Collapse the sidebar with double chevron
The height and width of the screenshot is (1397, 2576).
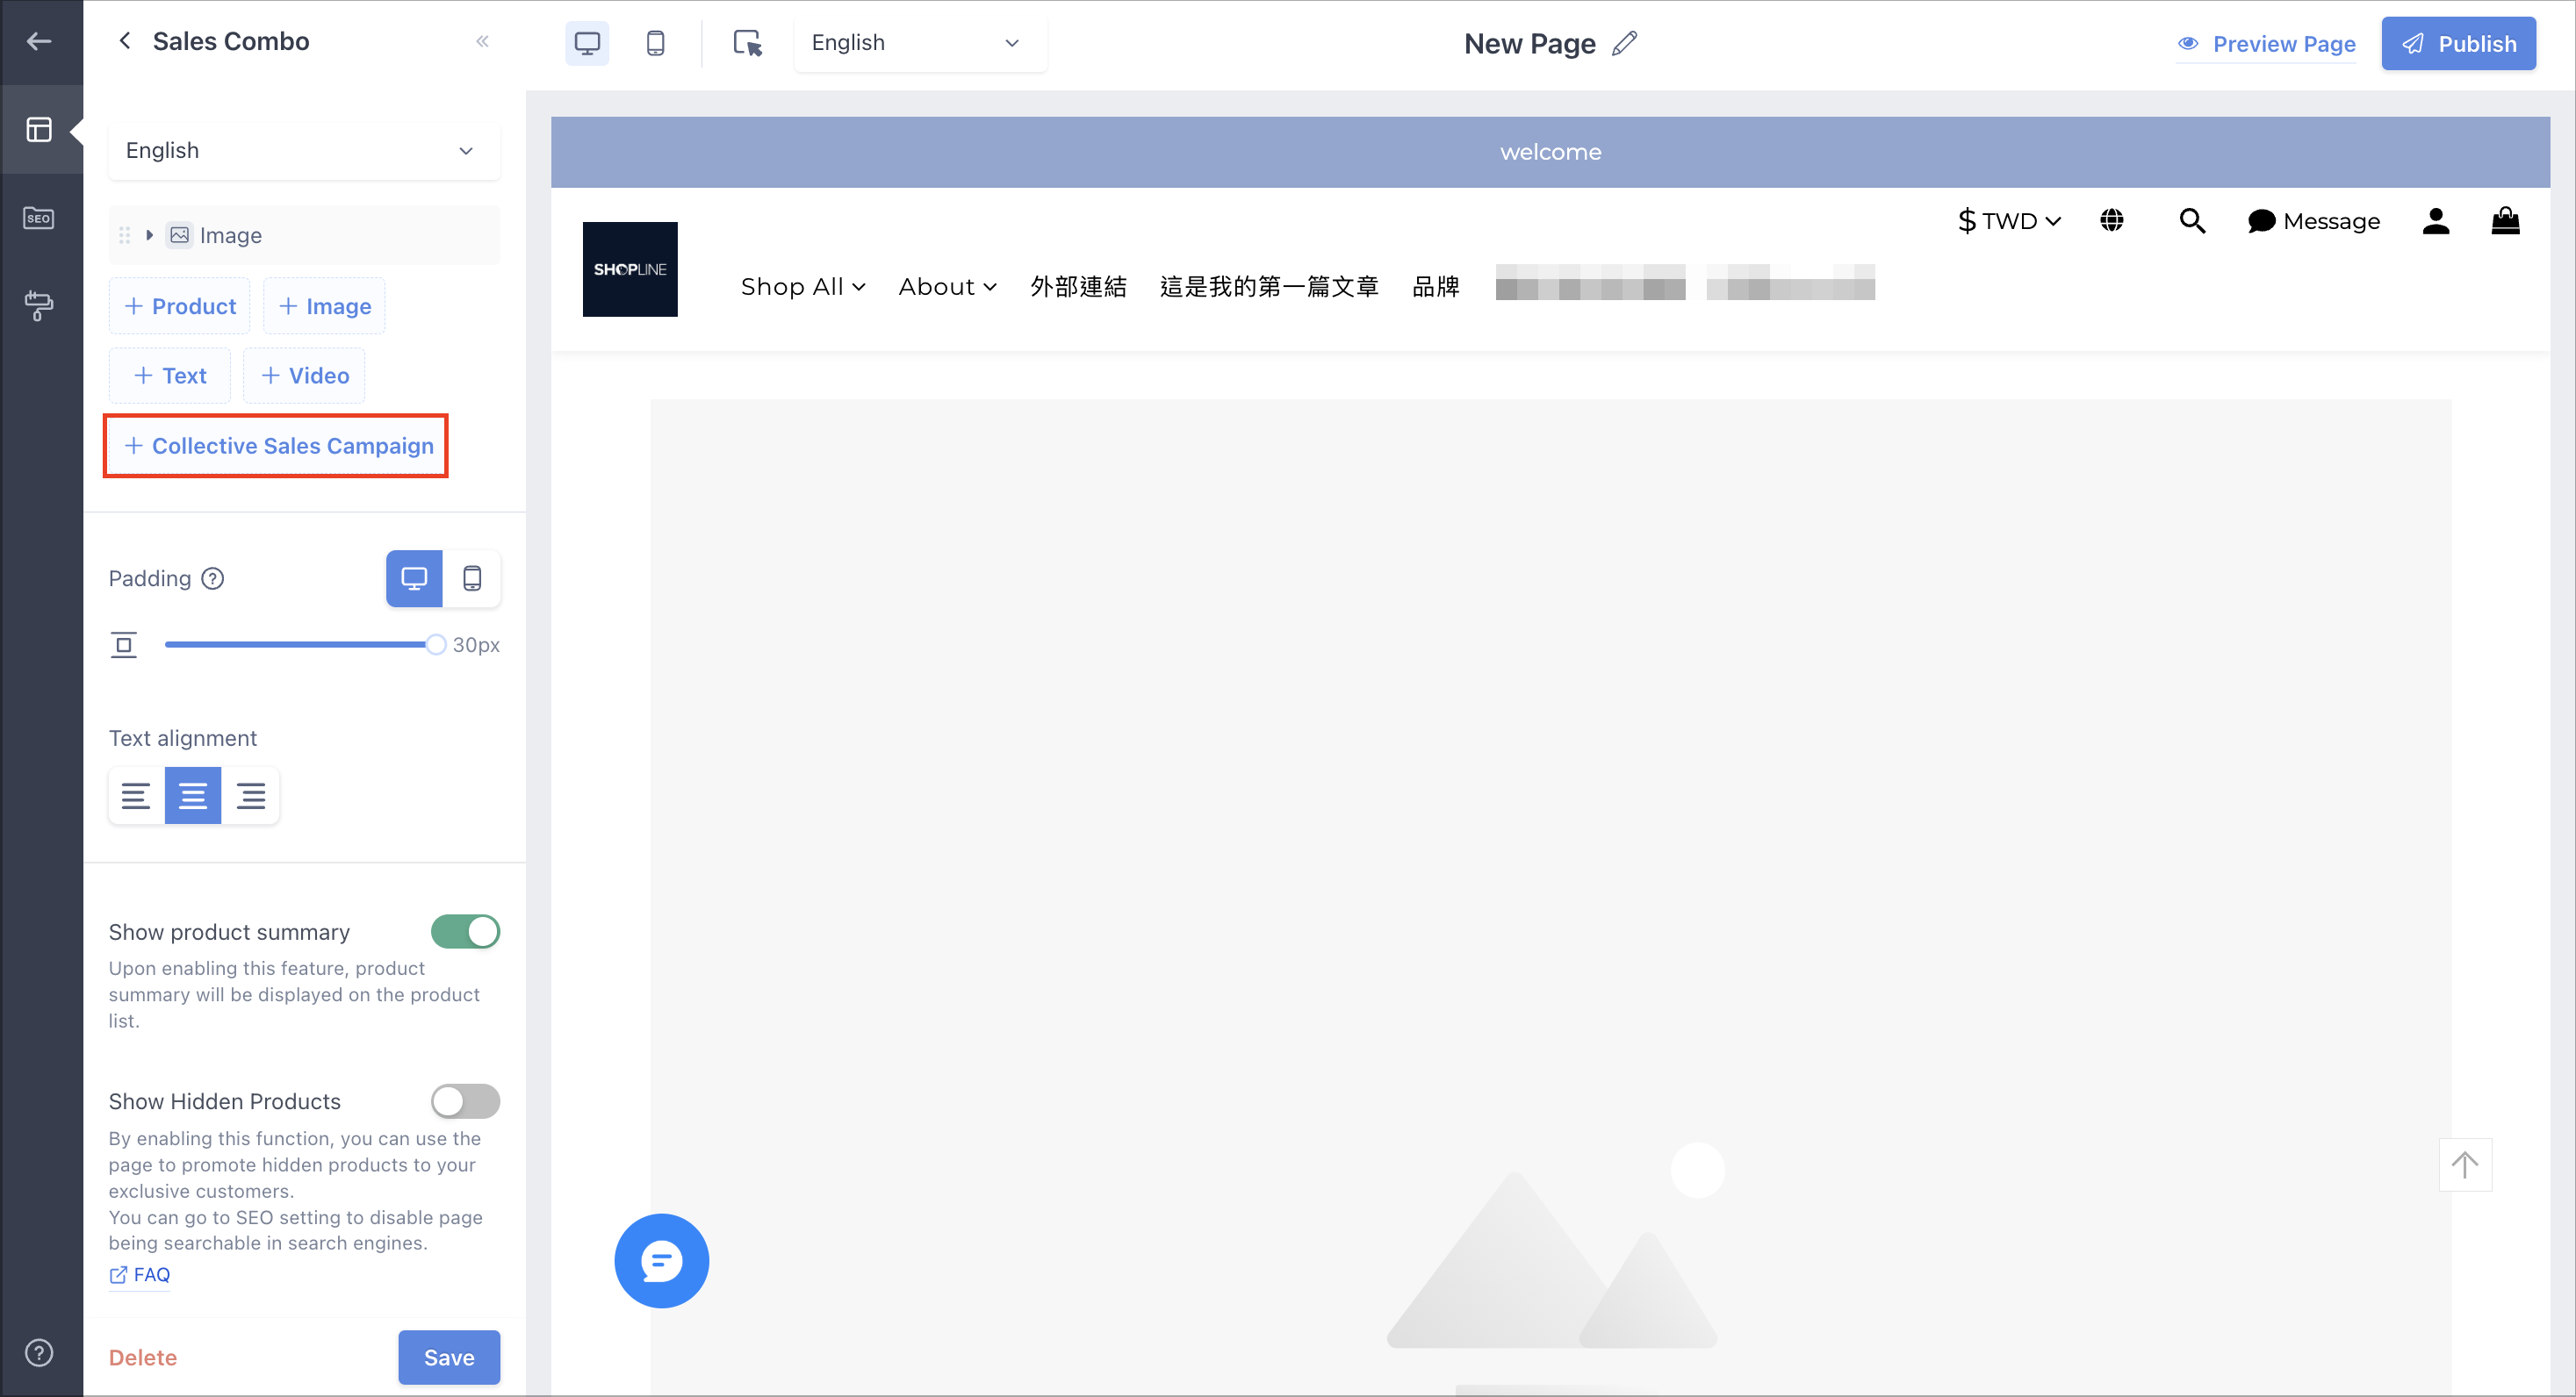tap(482, 41)
